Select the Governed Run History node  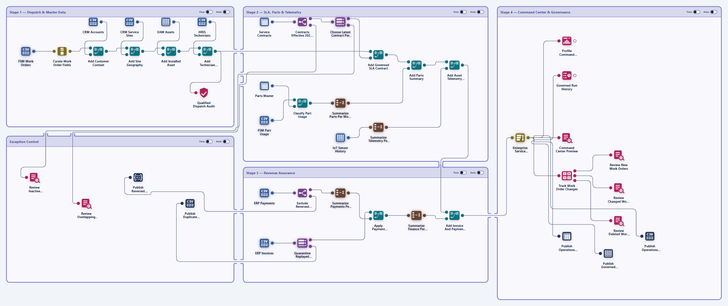pos(567,75)
